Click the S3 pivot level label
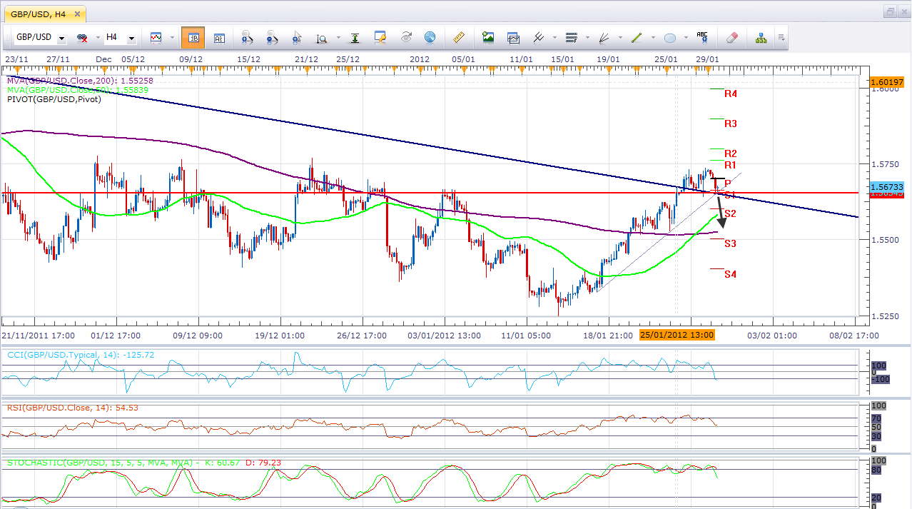The image size is (912, 509). 731,243
